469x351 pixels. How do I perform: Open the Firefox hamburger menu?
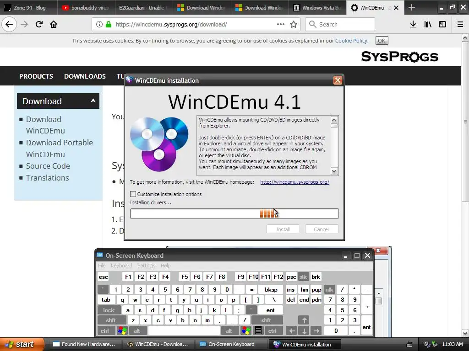click(460, 24)
